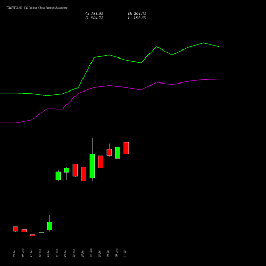Click the open value O: 204.75
This screenshot has height=266, width=266.
(x=94, y=18)
